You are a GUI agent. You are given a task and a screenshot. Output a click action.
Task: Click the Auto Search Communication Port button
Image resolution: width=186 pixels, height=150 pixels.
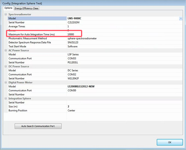point(38,126)
